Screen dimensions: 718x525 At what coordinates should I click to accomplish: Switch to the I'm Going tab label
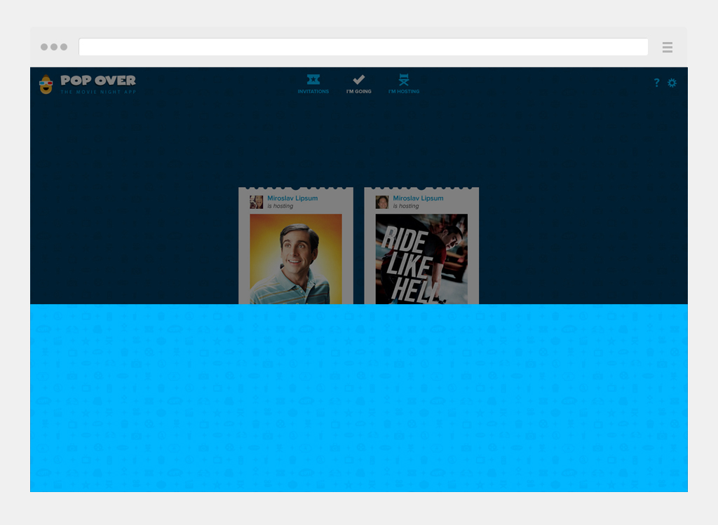358,92
